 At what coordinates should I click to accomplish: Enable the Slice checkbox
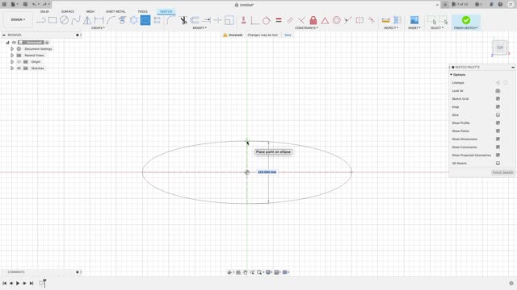pos(498,114)
